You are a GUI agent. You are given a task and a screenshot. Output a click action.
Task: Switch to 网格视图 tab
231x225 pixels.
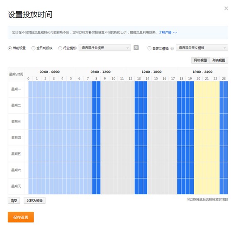pos(200,60)
